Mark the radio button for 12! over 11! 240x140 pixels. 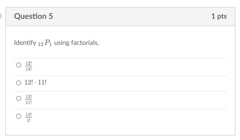(19, 98)
